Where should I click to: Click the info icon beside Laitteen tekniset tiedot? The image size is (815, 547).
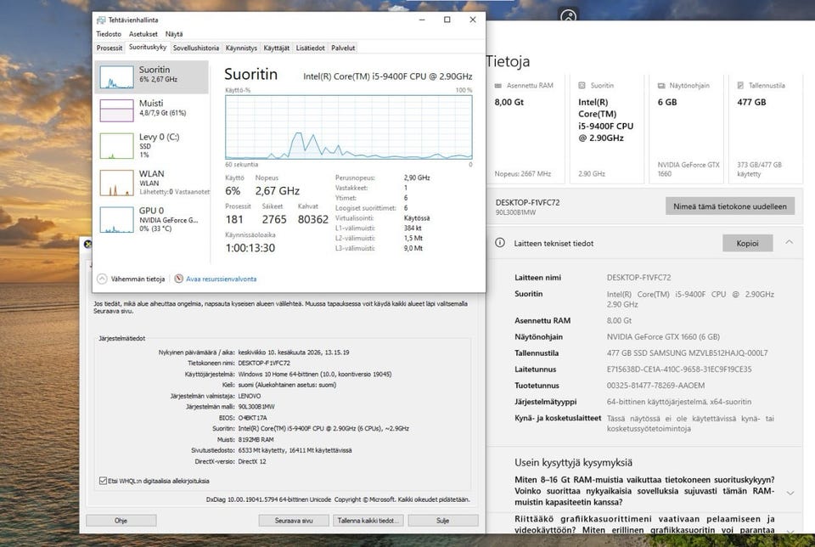coord(500,243)
